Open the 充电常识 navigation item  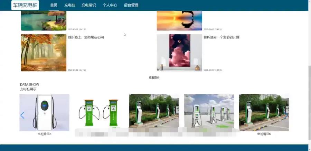click(x=89, y=5)
